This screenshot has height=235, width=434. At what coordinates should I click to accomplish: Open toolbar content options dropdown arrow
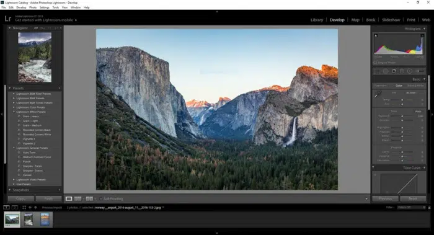pyautogui.click(x=366, y=199)
